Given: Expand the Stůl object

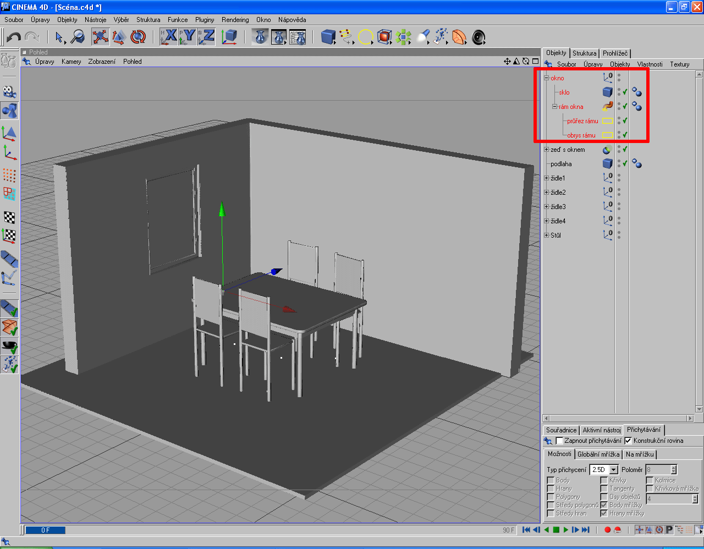Looking at the screenshot, I should click(547, 235).
